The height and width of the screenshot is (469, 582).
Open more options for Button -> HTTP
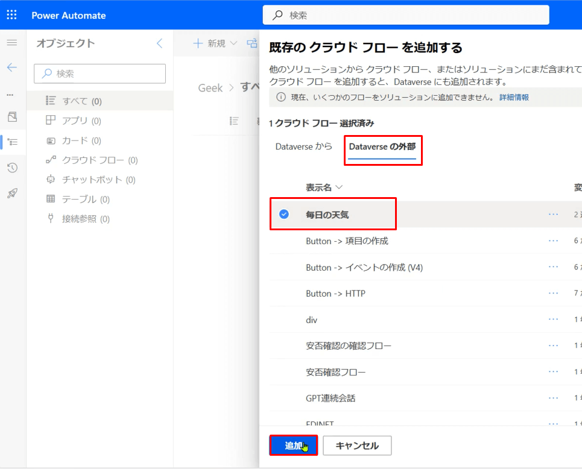pos(554,294)
